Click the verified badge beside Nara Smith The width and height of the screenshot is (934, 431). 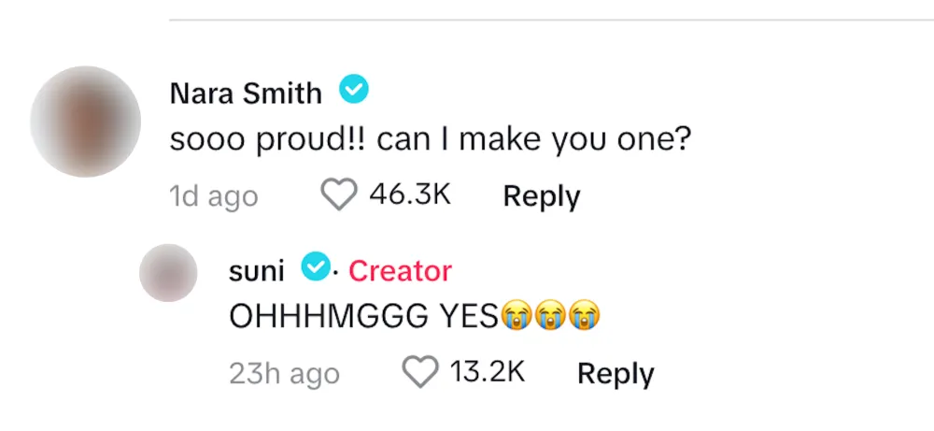tap(354, 91)
